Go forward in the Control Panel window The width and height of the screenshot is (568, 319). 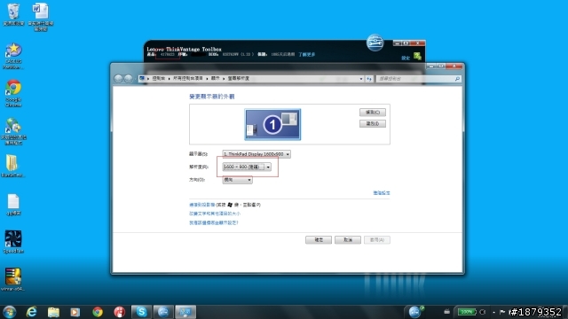pos(128,79)
